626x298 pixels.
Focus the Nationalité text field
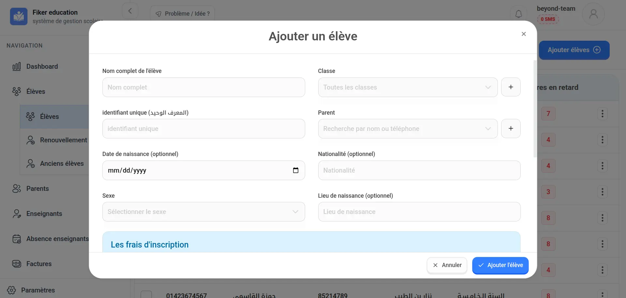pyautogui.click(x=419, y=170)
